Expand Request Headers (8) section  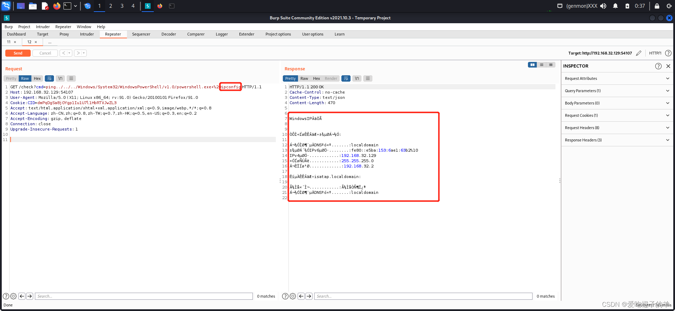tap(617, 128)
